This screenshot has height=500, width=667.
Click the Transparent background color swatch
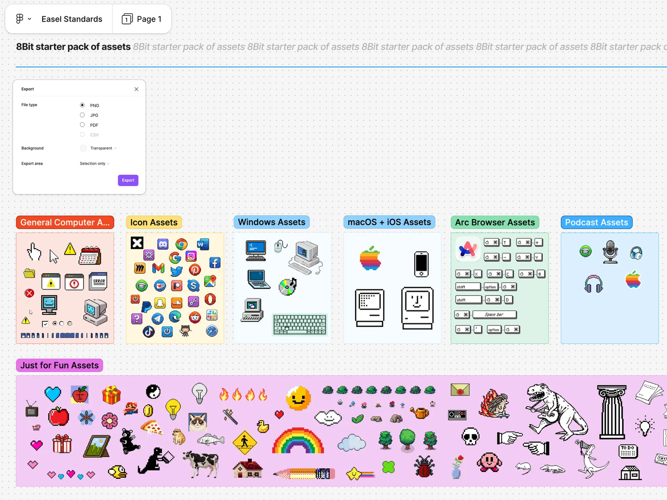tap(83, 148)
